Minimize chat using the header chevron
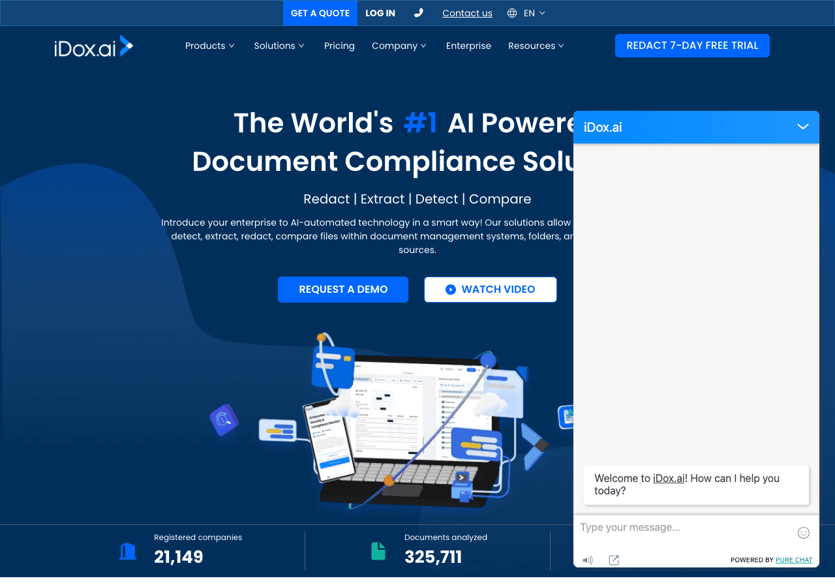The width and height of the screenshot is (835, 587). [803, 127]
